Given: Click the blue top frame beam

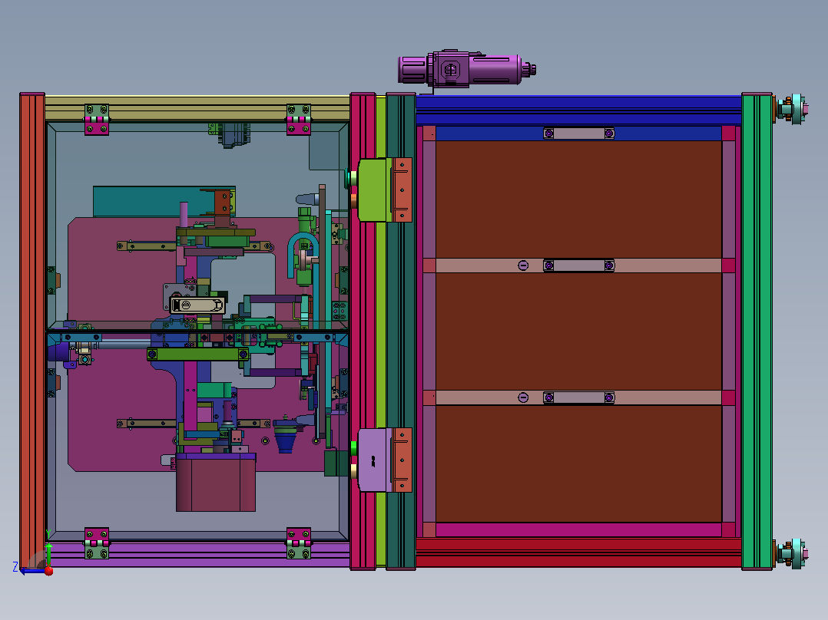Looking at the screenshot, I should [578, 110].
